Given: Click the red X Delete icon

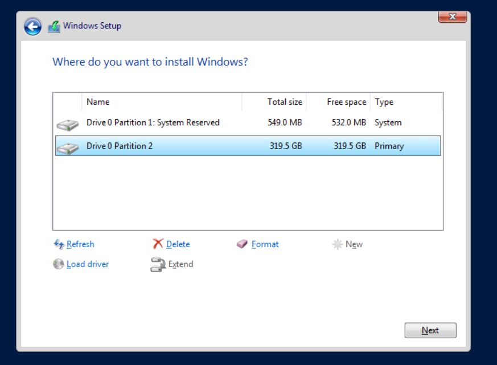Looking at the screenshot, I should coord(158,244).
